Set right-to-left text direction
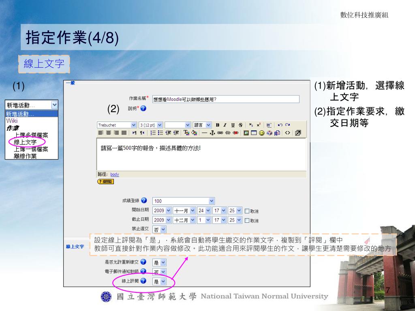This screenshot has height=311, width=415. pos(142,133)
